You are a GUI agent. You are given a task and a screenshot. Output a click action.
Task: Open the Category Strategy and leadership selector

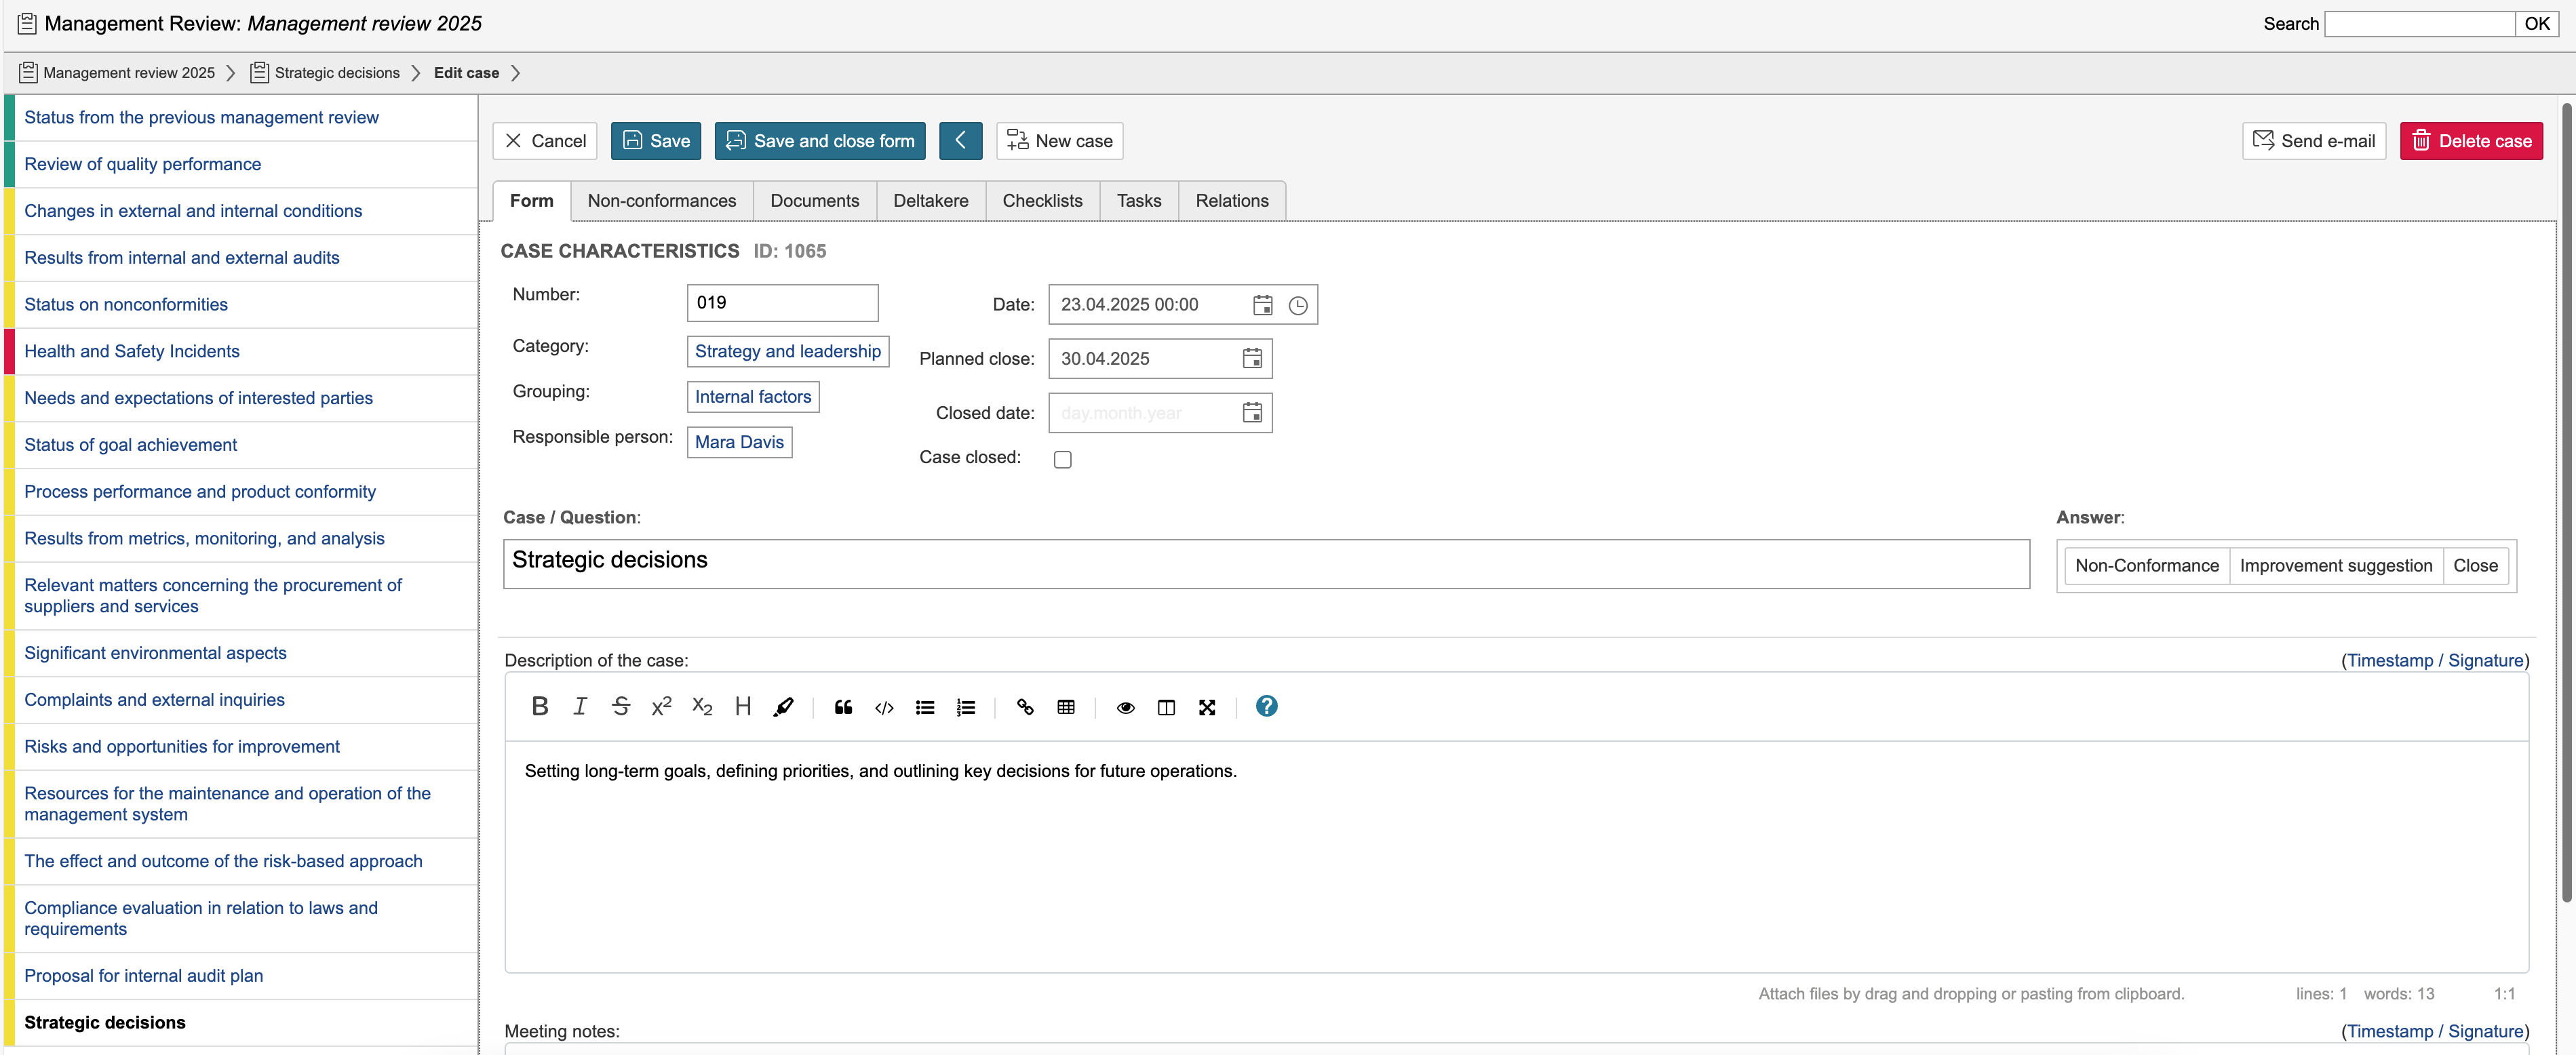[x=787, y=351]
